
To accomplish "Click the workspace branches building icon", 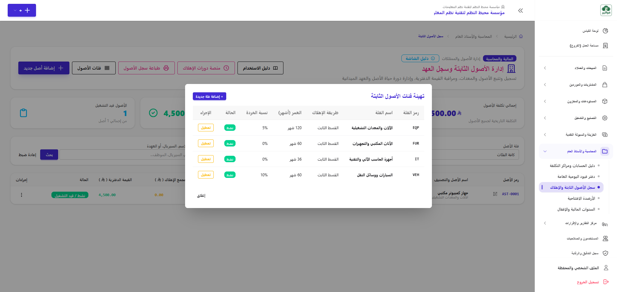I will (605, 46).
